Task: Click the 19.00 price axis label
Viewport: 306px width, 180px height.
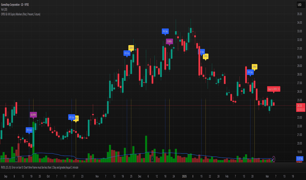Action: click(299, 152)
